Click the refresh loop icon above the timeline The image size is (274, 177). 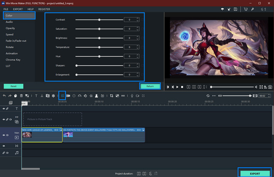[x=208, y=96]
